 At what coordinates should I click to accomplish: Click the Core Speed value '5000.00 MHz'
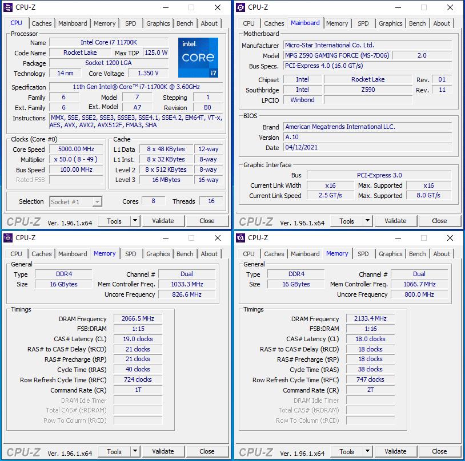click(x=76, y=149)
